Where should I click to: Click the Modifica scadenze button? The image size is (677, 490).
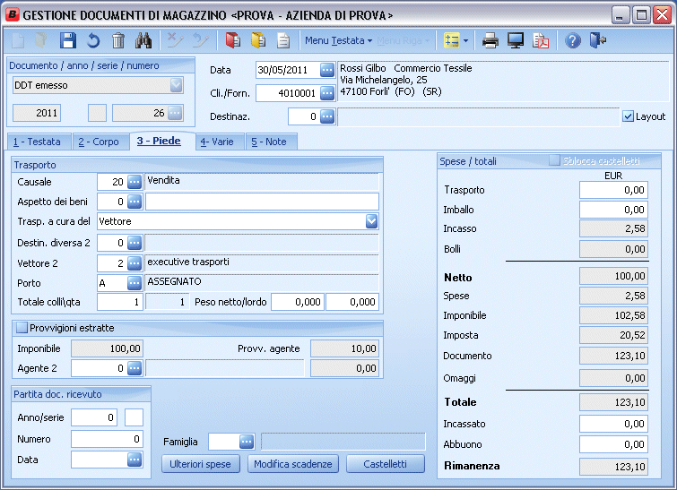[293, 464]
